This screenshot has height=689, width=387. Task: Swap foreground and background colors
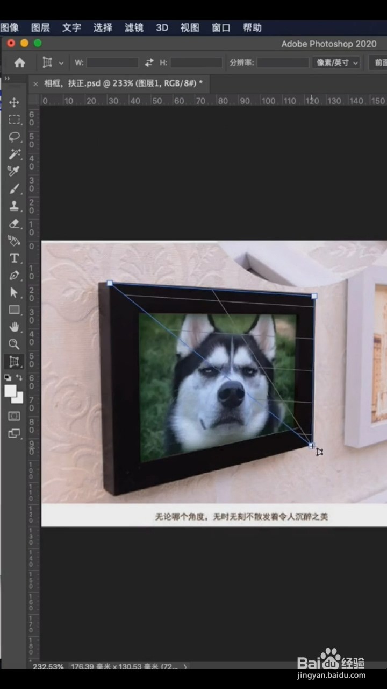pyautogui.click(x=20, y=378)
